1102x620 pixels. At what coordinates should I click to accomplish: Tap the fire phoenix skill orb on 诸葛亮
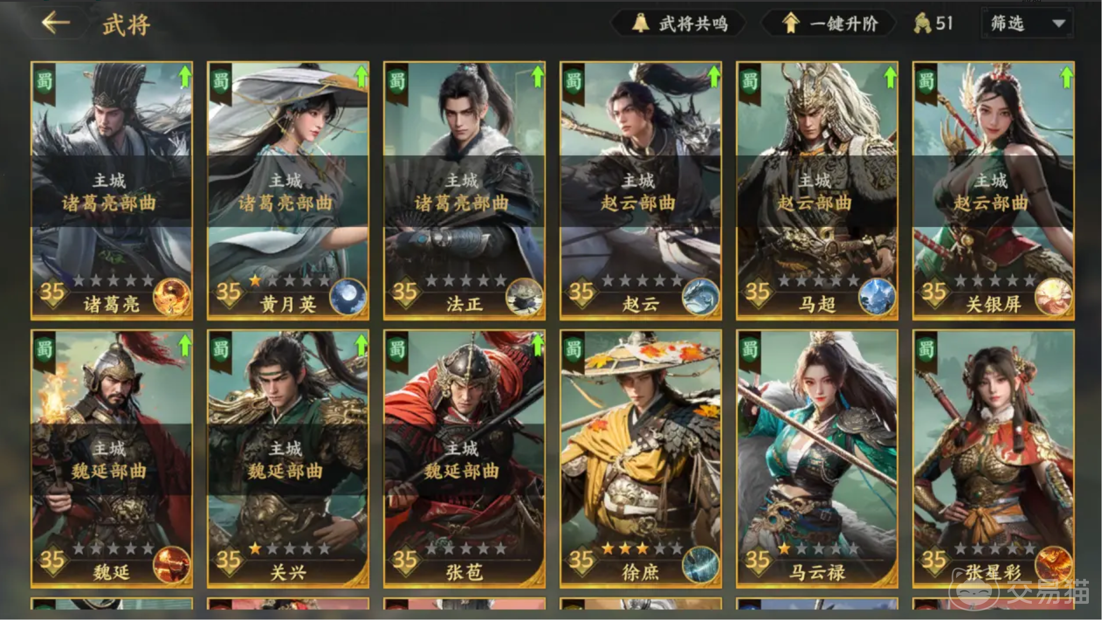[172, 297]
